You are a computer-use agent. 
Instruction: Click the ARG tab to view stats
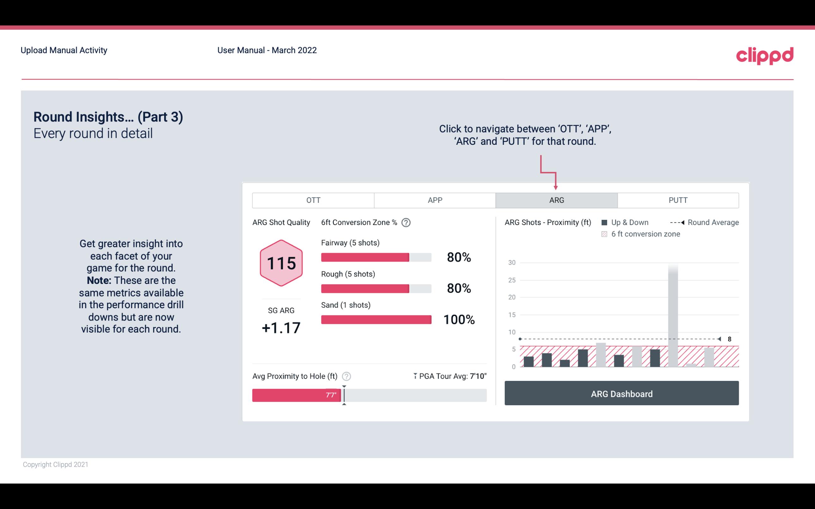point(556,200)
